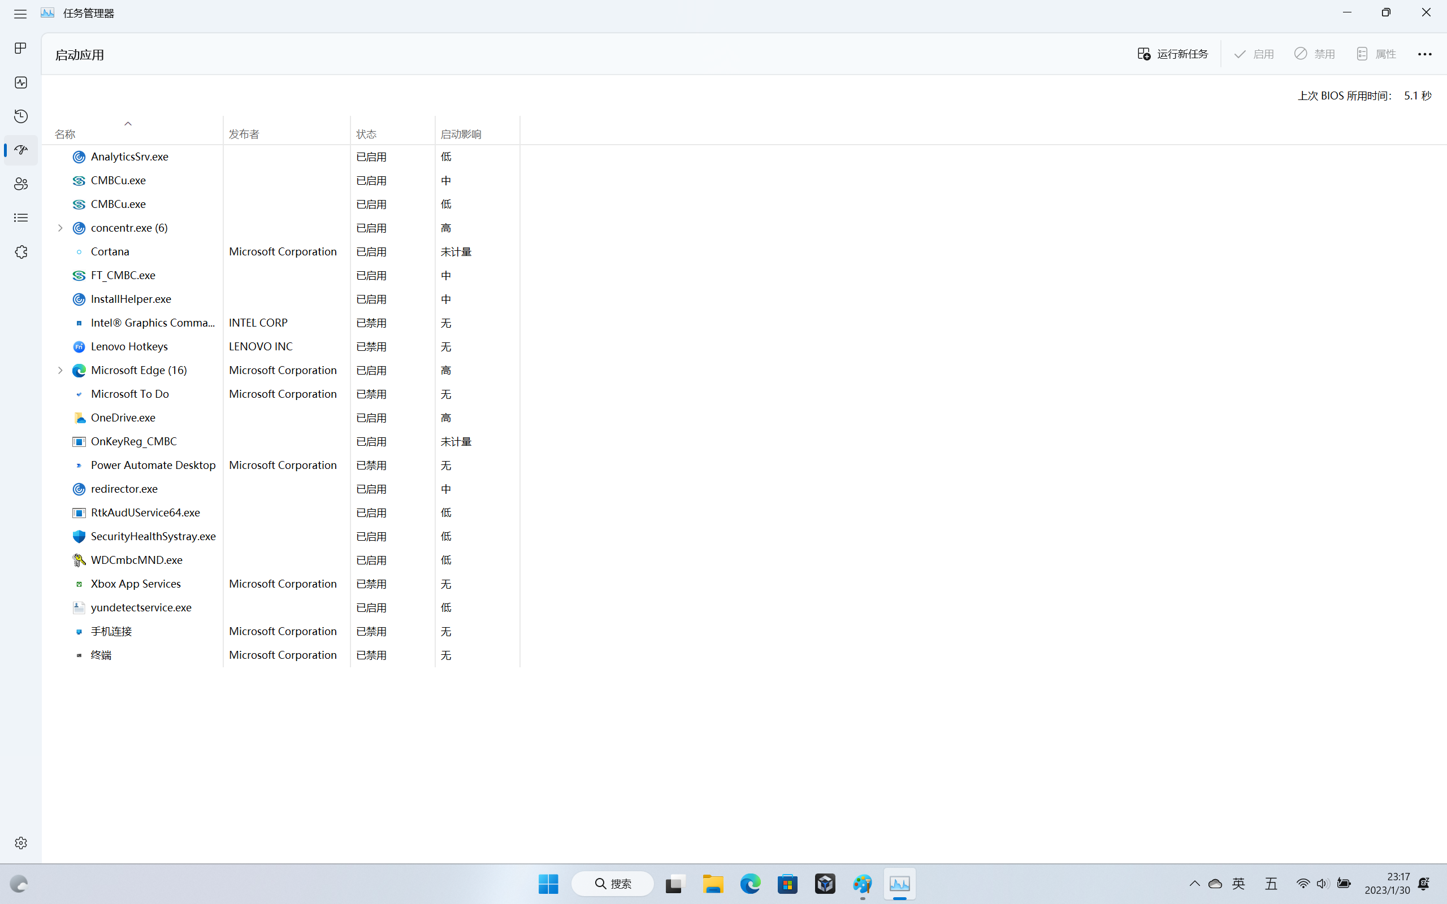The width and height of the screenshot is (1447, 904).
Task: Click the 禁用 toolbar button
Action: 1315,54
